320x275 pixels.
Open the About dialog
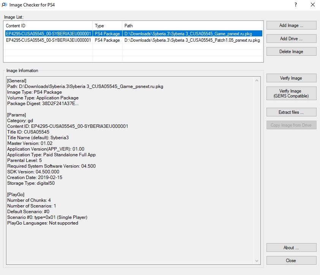click(291, 247)
